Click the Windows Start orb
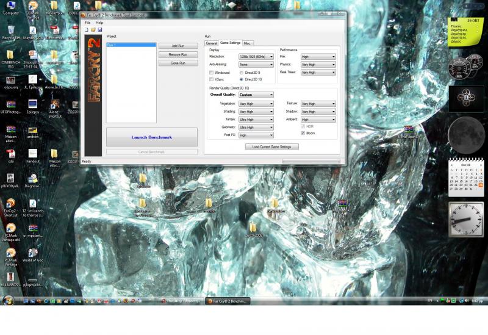488x335 pixels. coord(8,301)
